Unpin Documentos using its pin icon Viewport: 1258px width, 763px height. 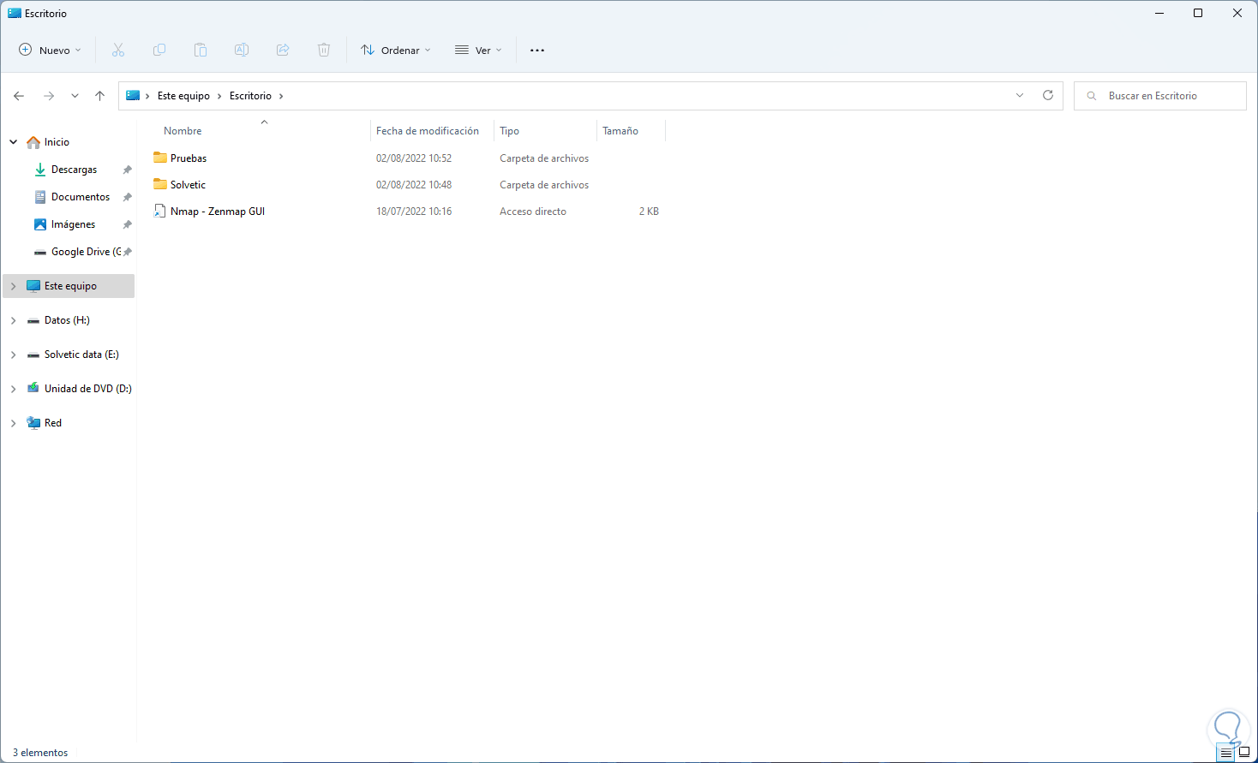click(128, 197)
